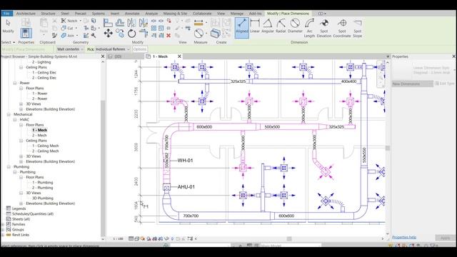Screen dimensions: 457x257
Task: Open 1 - Power floor plan
Action: pos(40,94)
